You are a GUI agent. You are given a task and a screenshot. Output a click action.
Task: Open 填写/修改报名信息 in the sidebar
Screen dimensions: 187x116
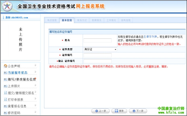coord(22,79)
